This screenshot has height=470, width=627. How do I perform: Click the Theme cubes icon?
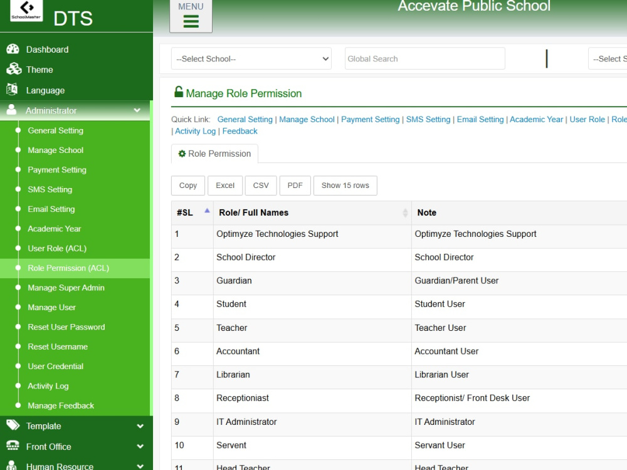pos(14,69)
